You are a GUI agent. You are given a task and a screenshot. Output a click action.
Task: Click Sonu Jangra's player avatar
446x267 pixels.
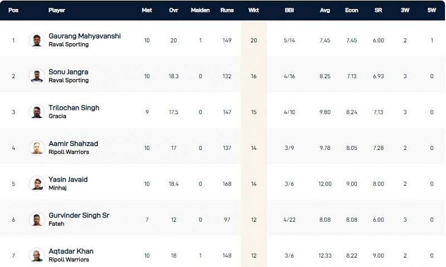pos(37,76)
